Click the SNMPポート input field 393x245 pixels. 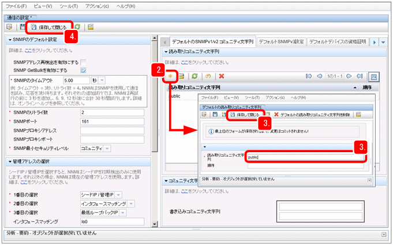113,122
